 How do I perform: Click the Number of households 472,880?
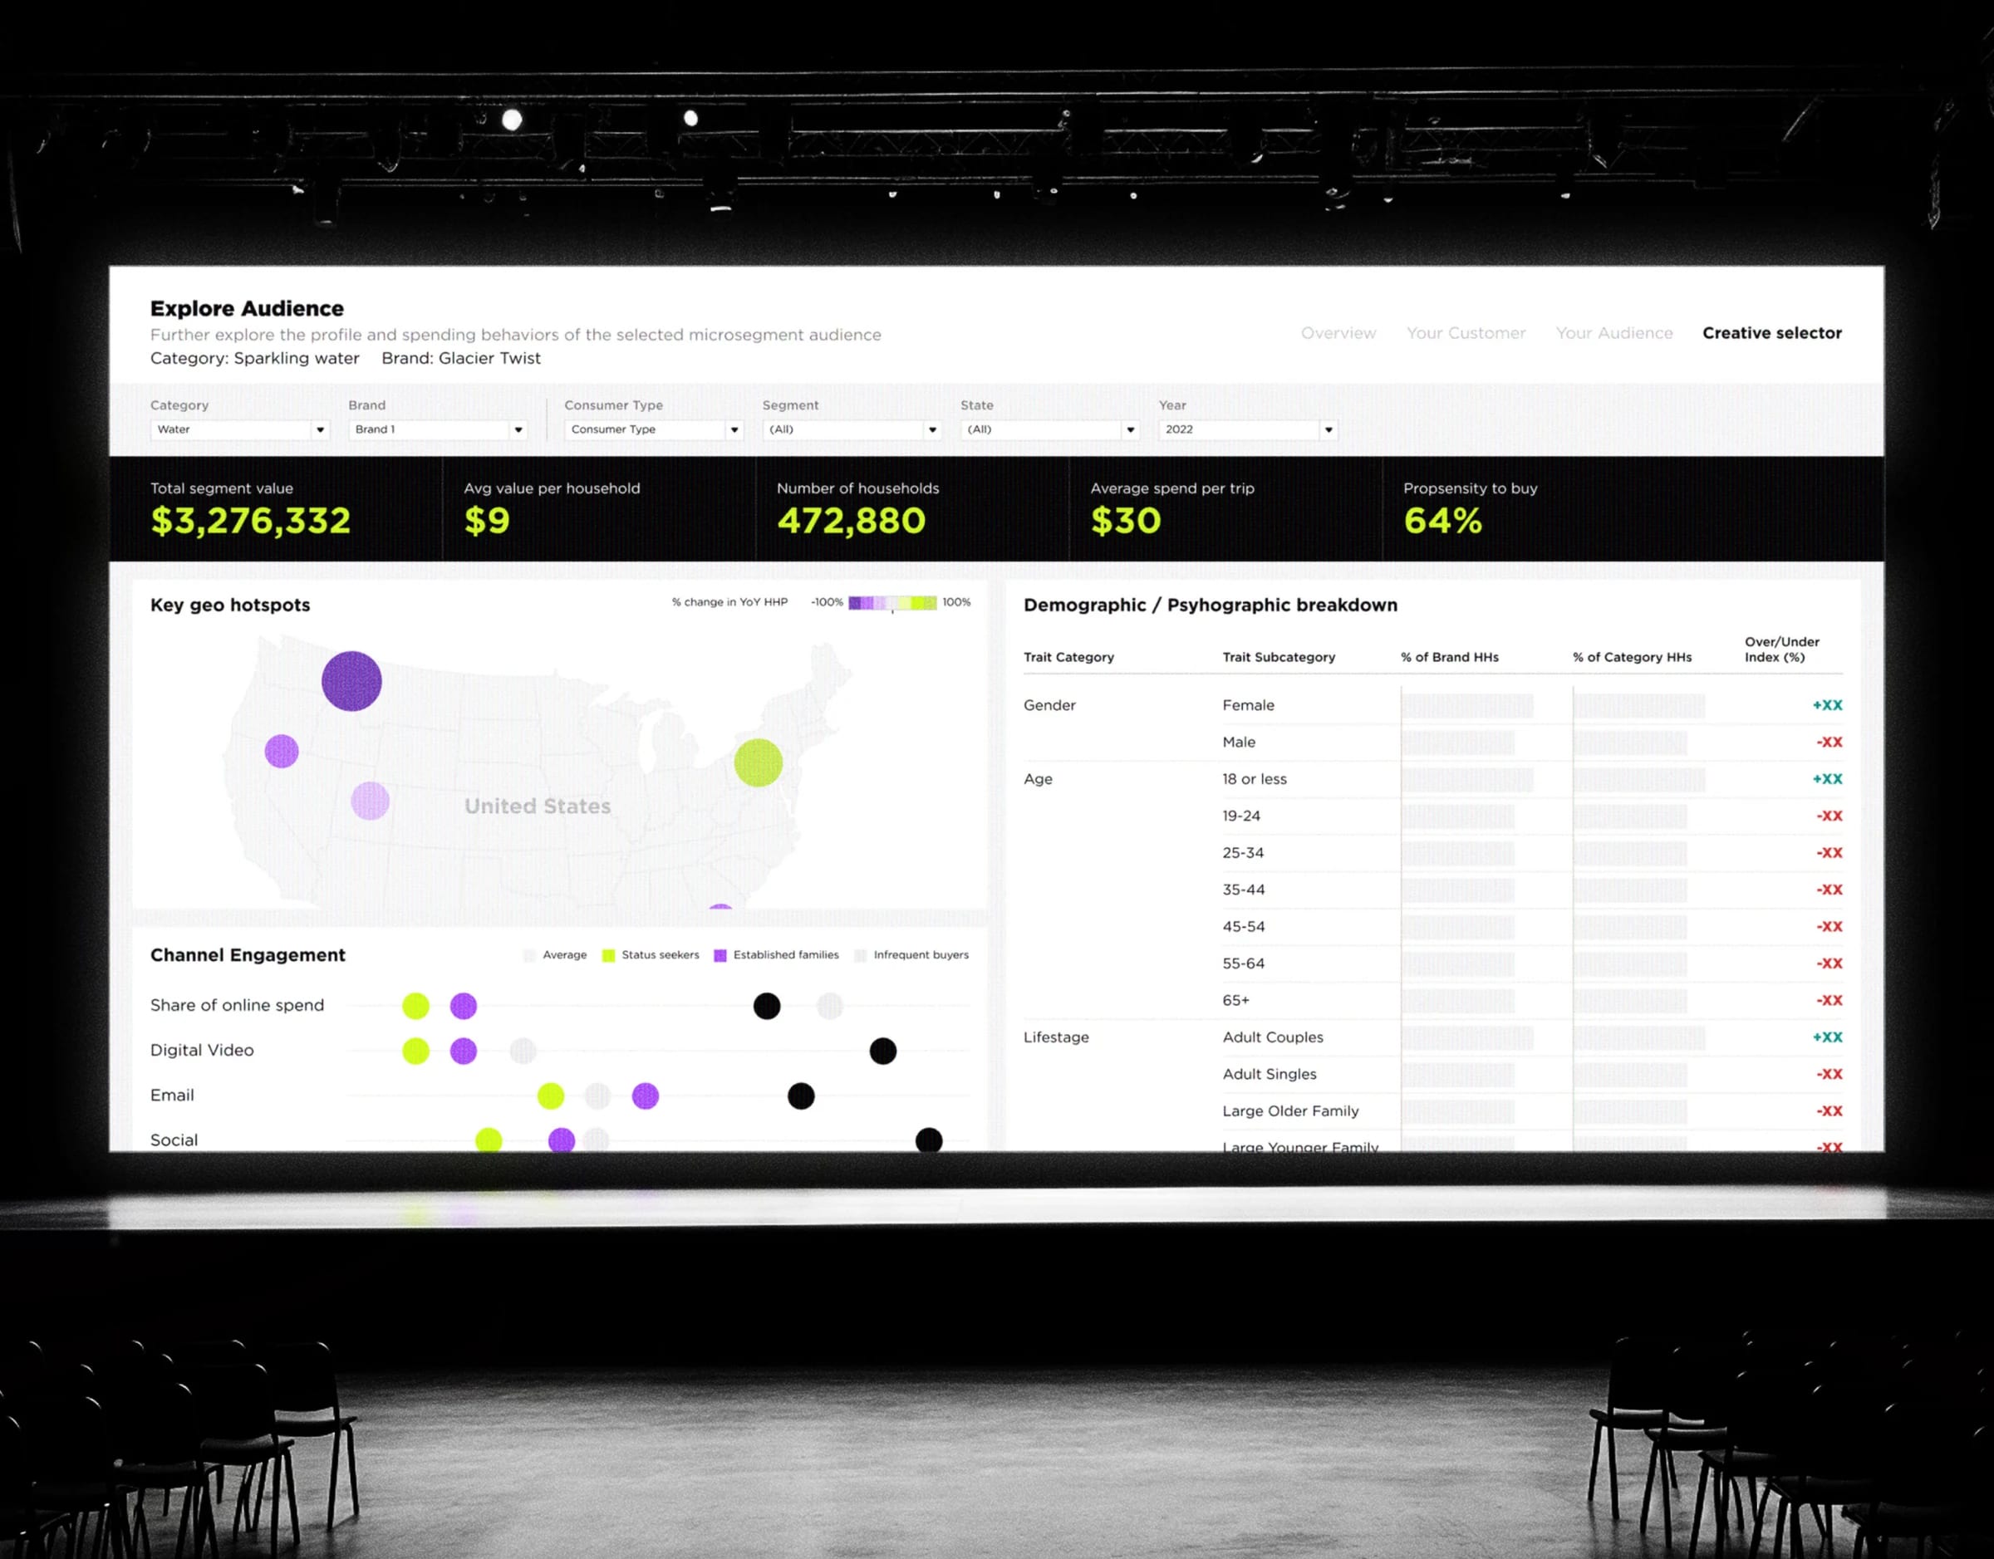(851, 520)
